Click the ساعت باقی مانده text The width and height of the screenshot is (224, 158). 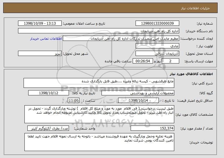pyautogui.click(x=118, y=61)
